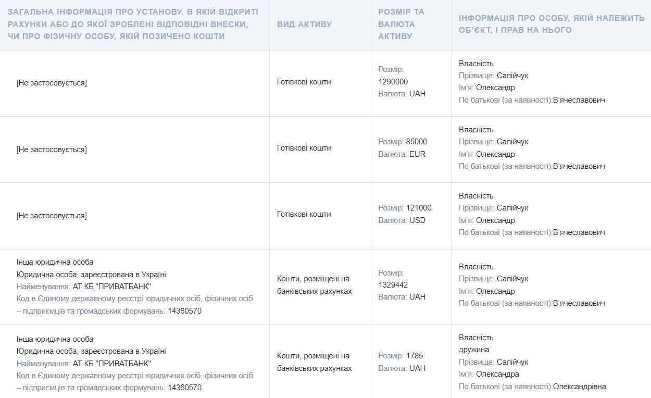Click '[Не застосовується]' in the 1290000 UAH row
Image resolution: width=651 pixels, height=398 pixels.
coord(52,83)
